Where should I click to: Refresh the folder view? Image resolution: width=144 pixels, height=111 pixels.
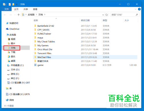tap(107, 15)
